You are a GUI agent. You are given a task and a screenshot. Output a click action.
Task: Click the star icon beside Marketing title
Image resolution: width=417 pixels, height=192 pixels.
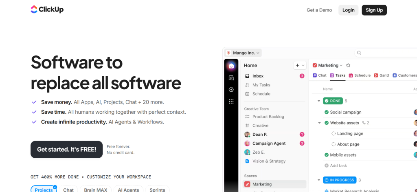click(x=348, y=65)
